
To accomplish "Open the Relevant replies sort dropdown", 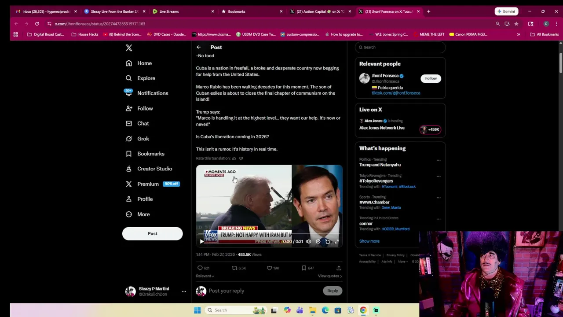I will [205, 276].
